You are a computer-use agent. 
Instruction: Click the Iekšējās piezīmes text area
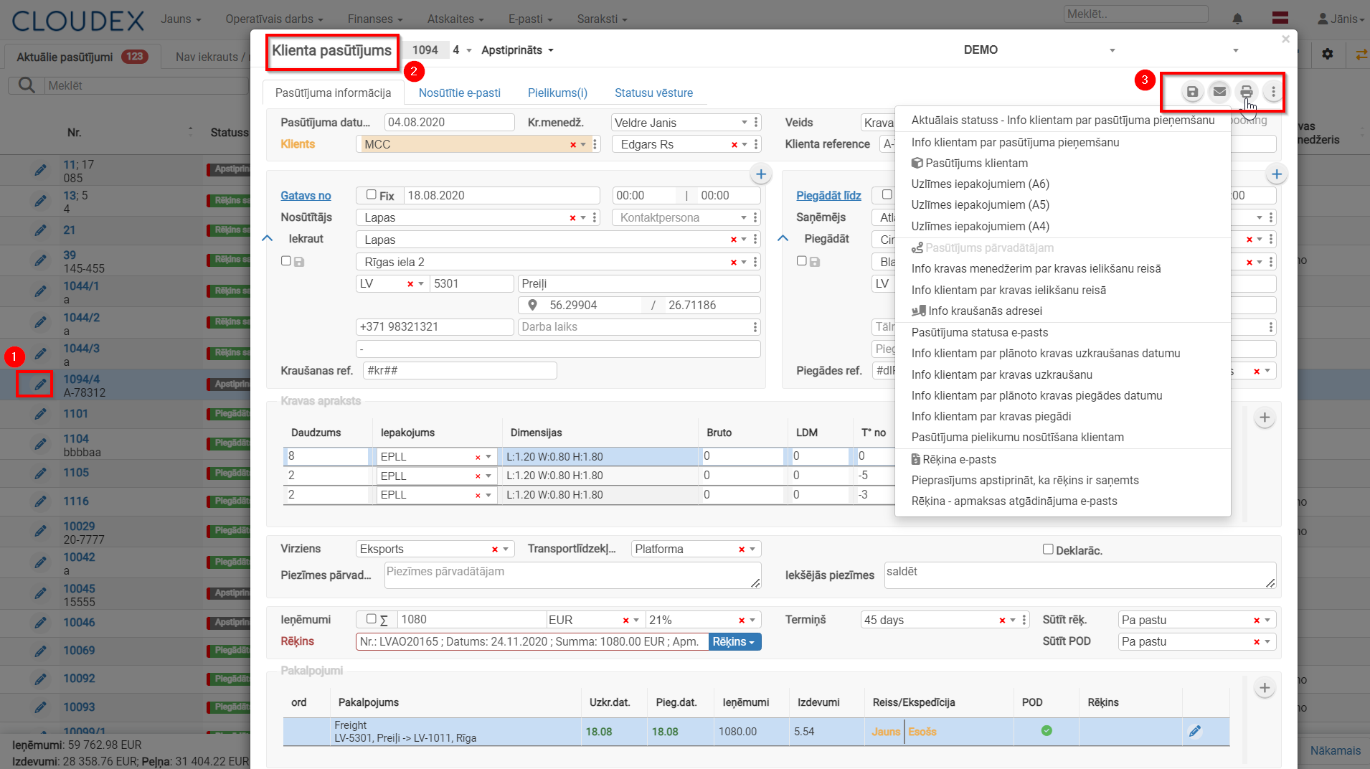[x=1080, y=575]
